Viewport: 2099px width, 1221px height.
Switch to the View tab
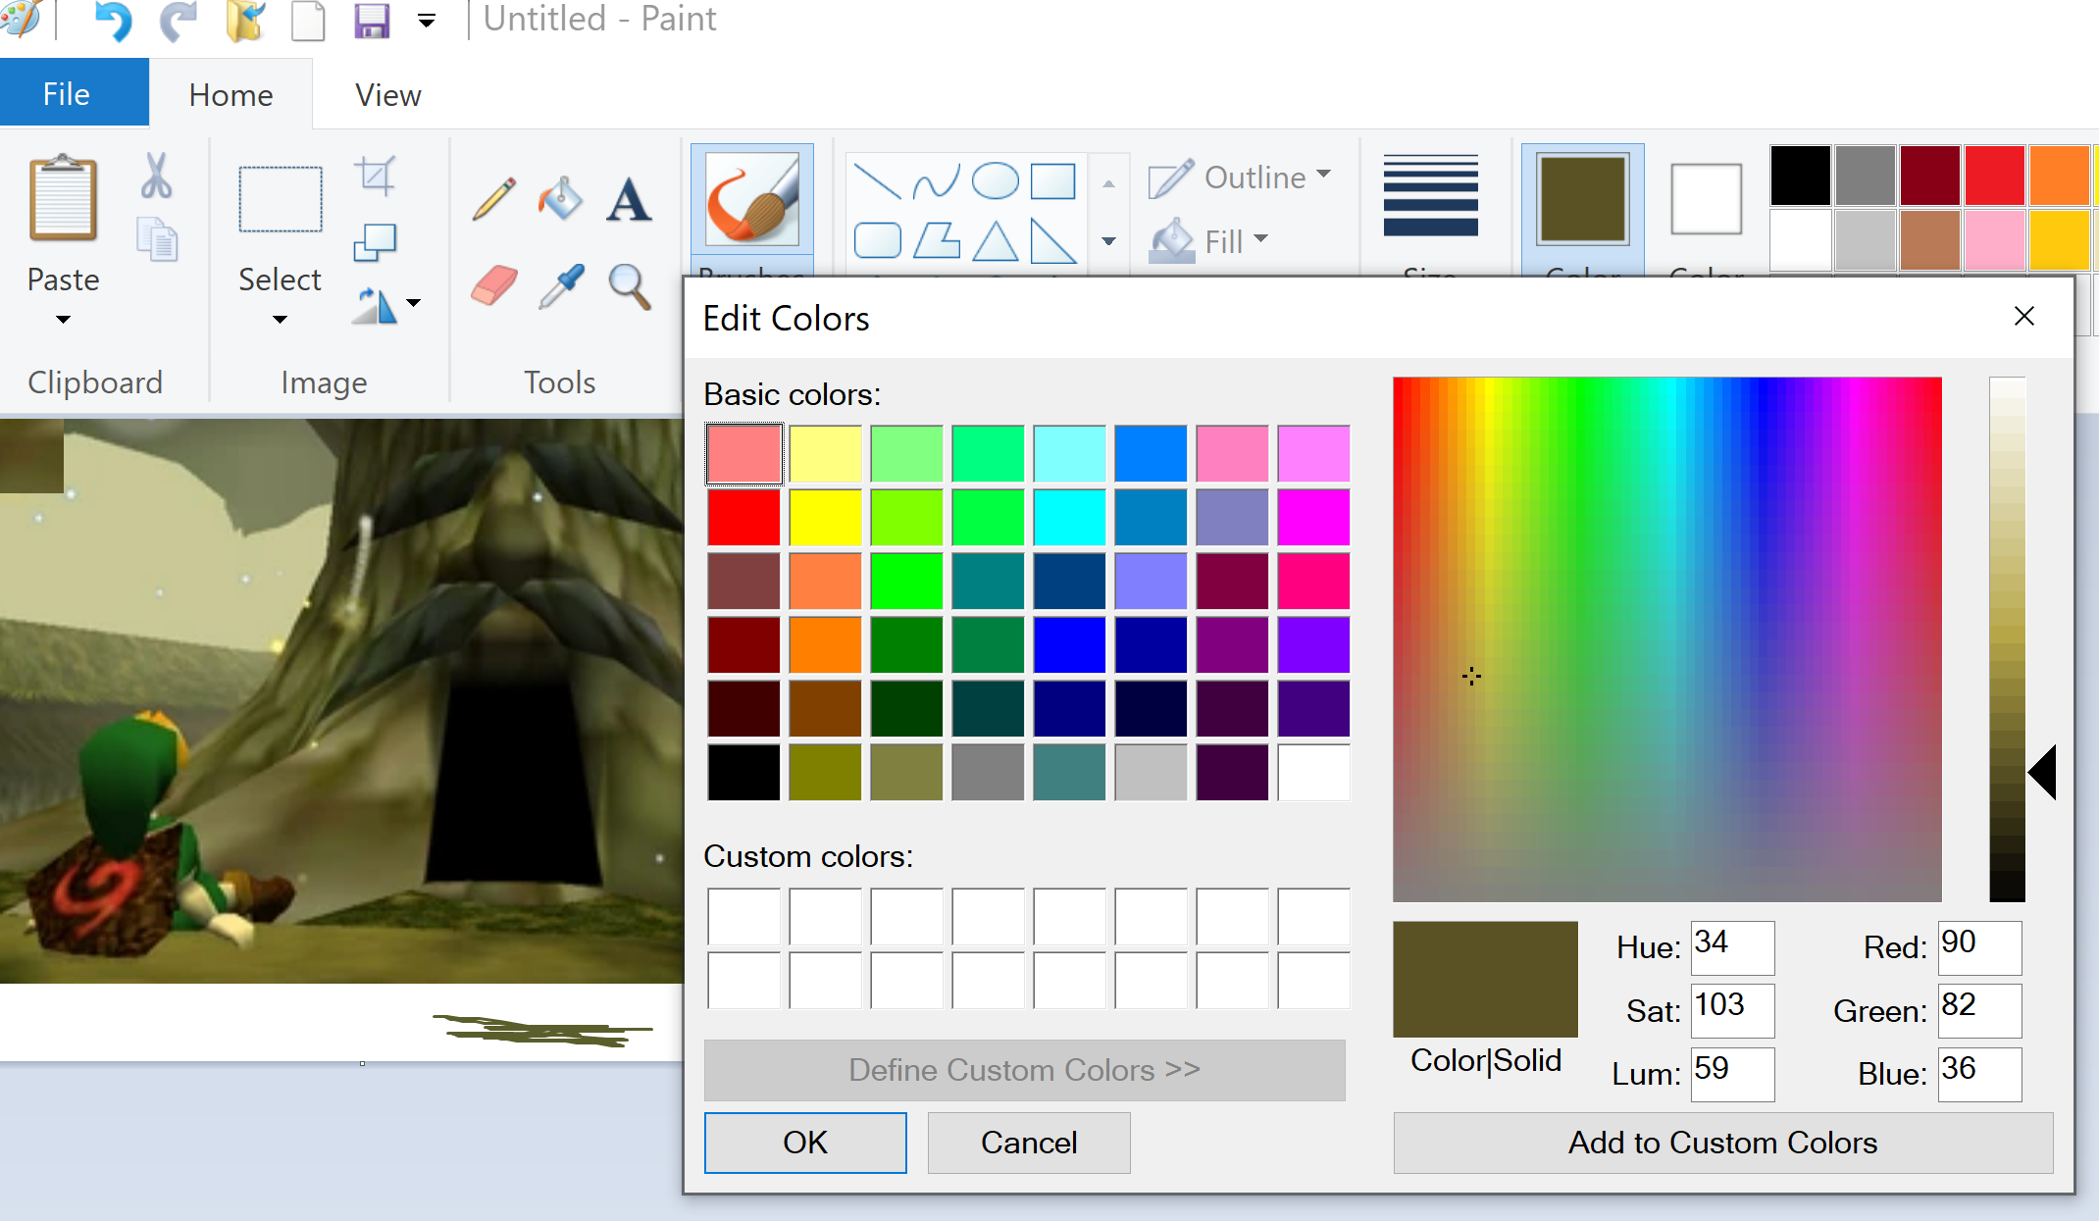pyautogui.click(x=388, y=94)
